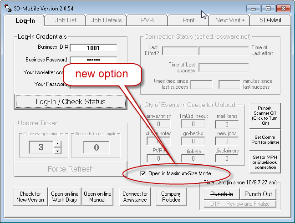Decrease cycle minutes with down arrow
The image size is (295, 223).
coord(57,151)
